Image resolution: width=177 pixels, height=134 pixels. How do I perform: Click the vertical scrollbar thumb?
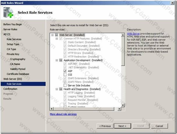pyautogui.click(x=123, y=51)
